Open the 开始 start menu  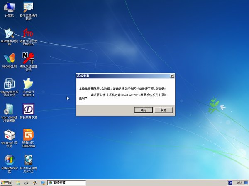(x=7, y=182)
